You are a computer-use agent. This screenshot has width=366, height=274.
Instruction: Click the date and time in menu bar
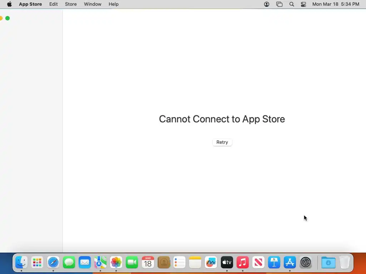click(x=336, y=4)
